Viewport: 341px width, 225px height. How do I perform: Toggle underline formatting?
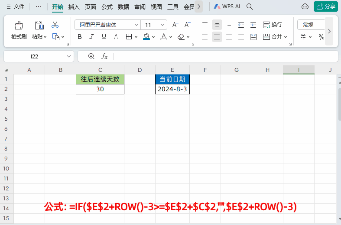click(104, 37)
